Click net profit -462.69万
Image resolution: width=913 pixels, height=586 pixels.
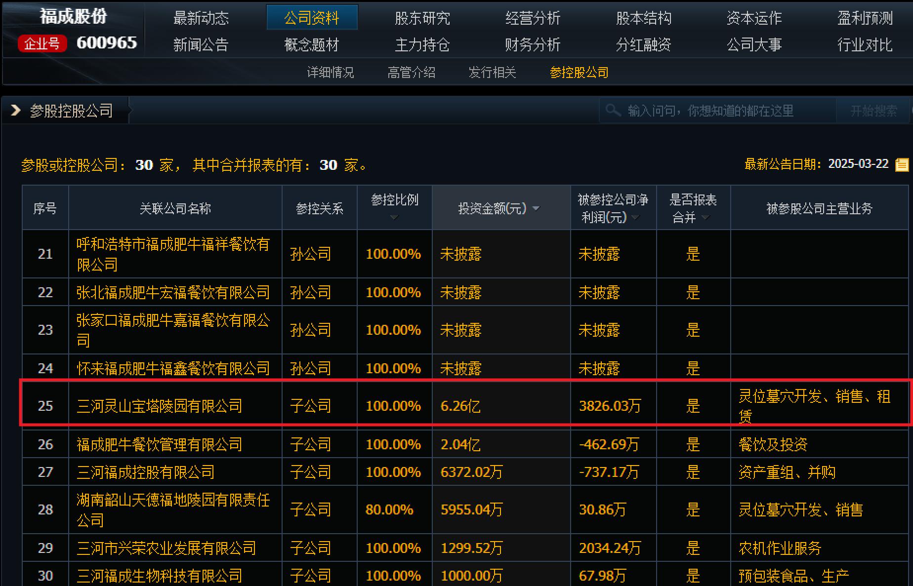609,444
